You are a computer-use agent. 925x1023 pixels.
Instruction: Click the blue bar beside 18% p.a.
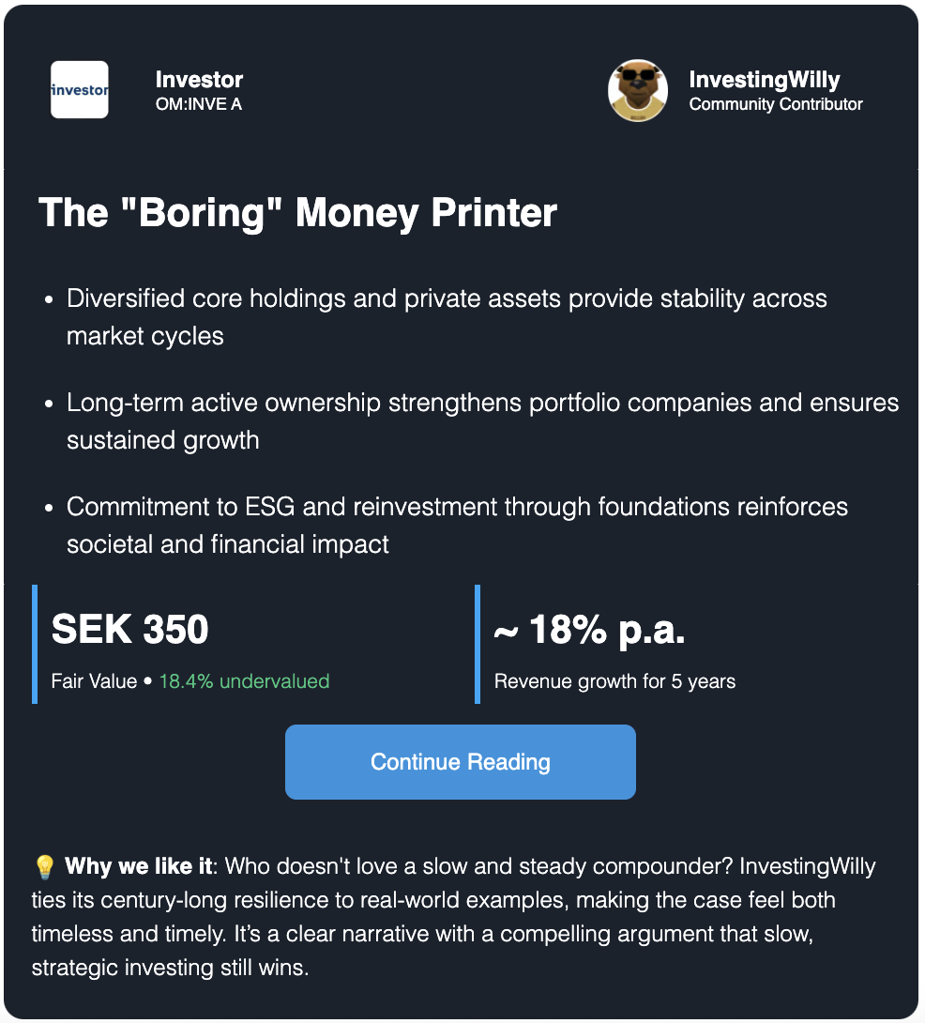tap(478, 644)
